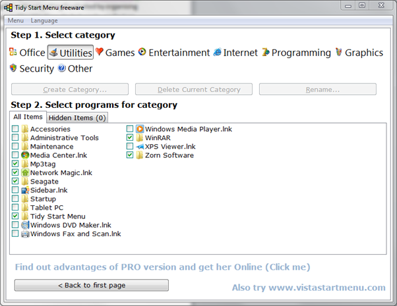Tick the Sidebar.lnk checkbox
The height and width of the screenshot is (306, 397).
click(15, 190)
